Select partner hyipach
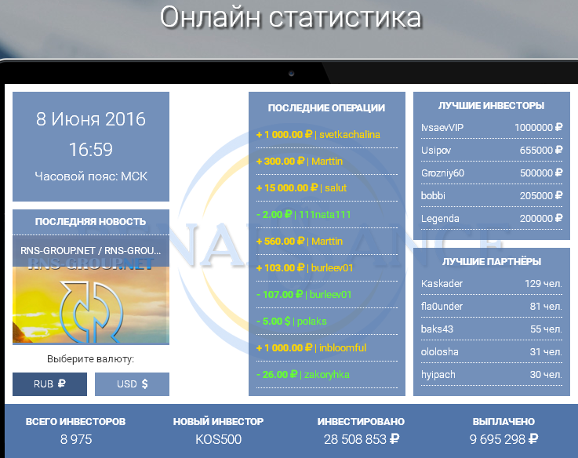The height and width of the screenshot is (458, 578). (438, 375)
